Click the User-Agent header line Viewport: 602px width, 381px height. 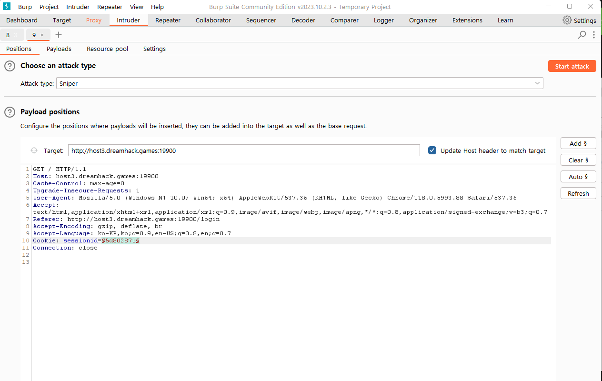275,198
